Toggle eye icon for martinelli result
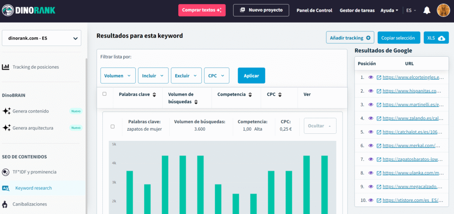The height and width of the screenshot is (214, 454). [x=370, y=105]
